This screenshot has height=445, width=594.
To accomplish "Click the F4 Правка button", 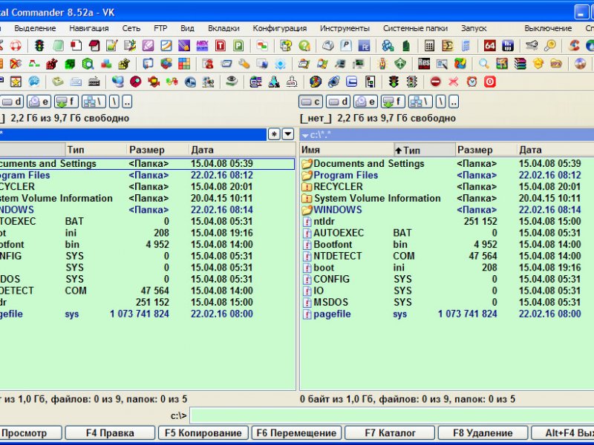I will pos(110,433).
